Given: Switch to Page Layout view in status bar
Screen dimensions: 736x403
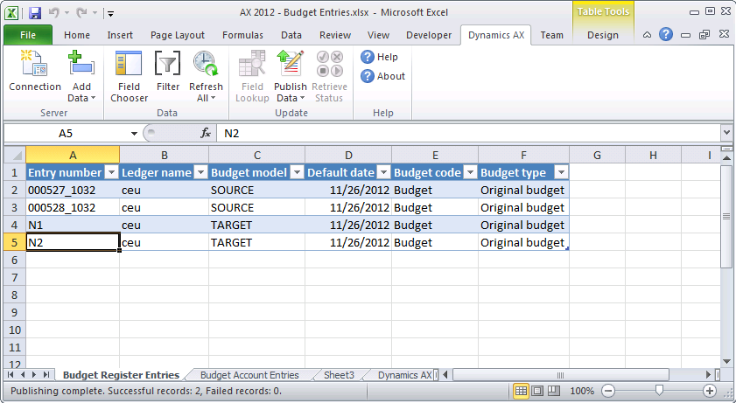Looking at the screenshot, I should click(538, 391).
